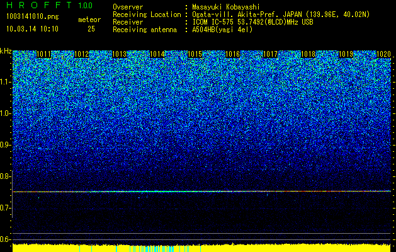Click the 0.7 frequency axis label

coord(5,208)
